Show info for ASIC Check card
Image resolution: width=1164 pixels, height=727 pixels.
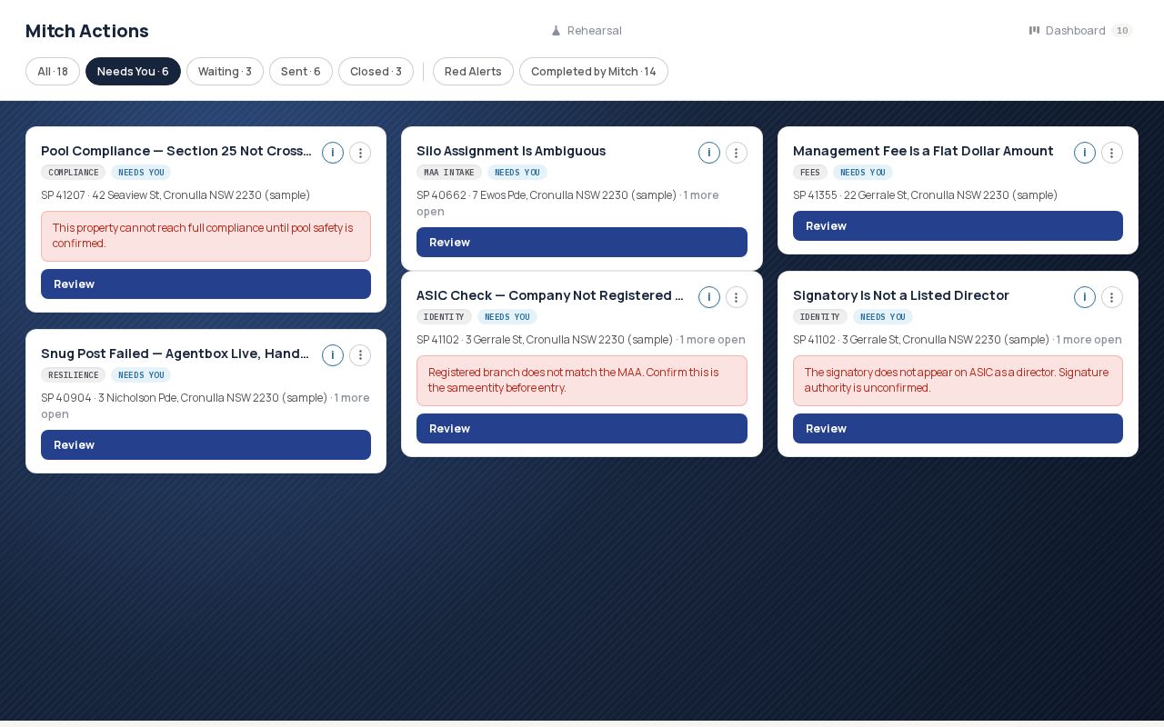coord(709,297)
